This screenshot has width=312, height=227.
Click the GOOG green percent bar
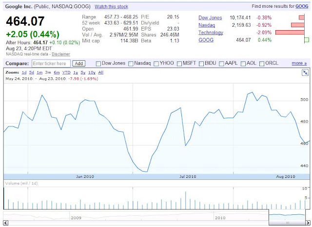pos(307,40)
